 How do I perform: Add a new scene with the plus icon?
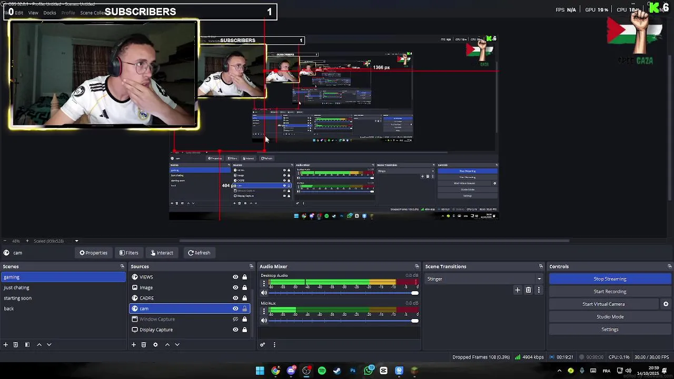6,345
